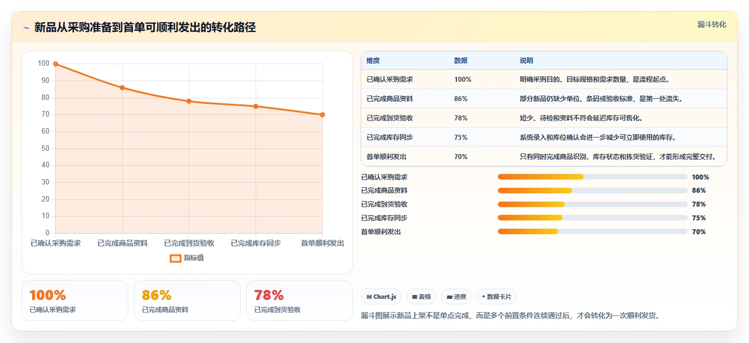This screenshot has height=343, width=749.
Task: Click the 已完成到货验收 progress bar
Action: click(592, 204)
